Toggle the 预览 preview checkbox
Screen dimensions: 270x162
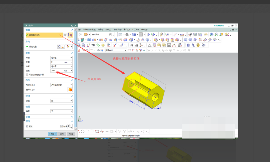(27, 126)
